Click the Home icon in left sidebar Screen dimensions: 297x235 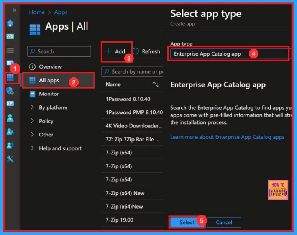pos(10,23)
